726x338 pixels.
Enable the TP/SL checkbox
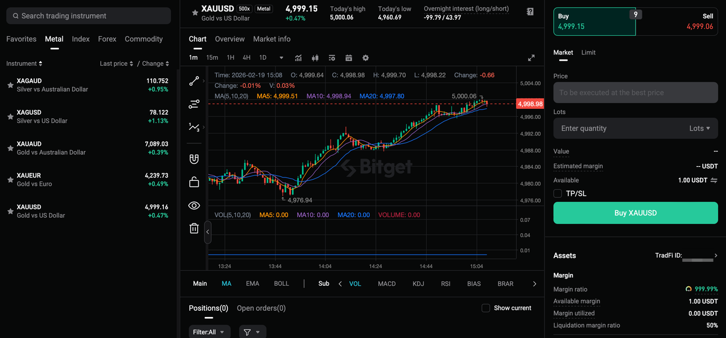tap(558, 193)
